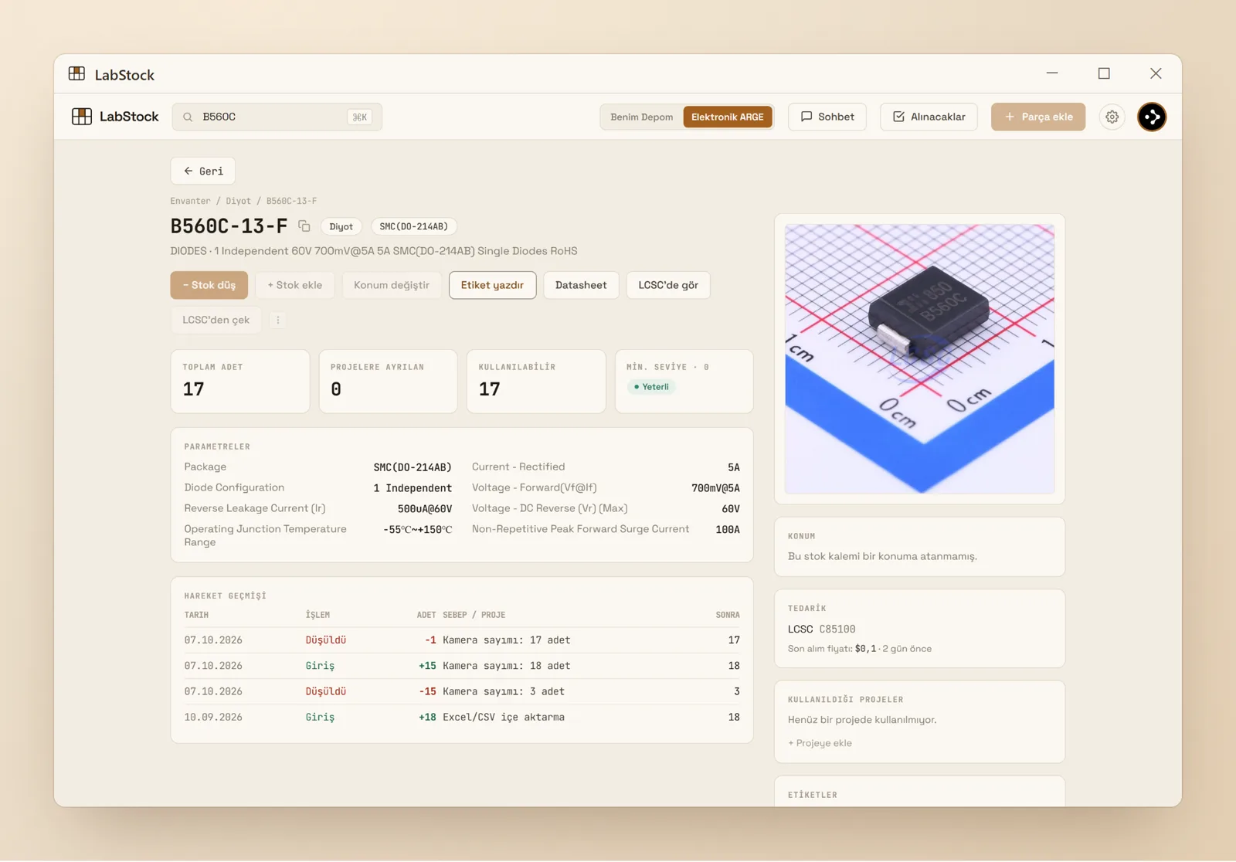
Task: Click Etiket yazdır button
Action: click(492, 285)
